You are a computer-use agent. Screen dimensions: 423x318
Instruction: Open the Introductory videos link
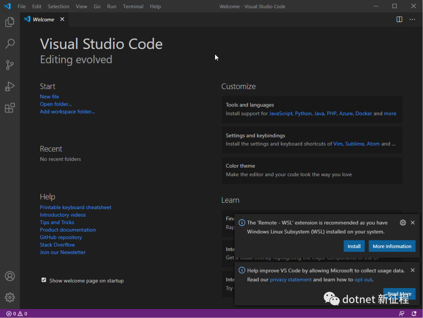point(63,215)
